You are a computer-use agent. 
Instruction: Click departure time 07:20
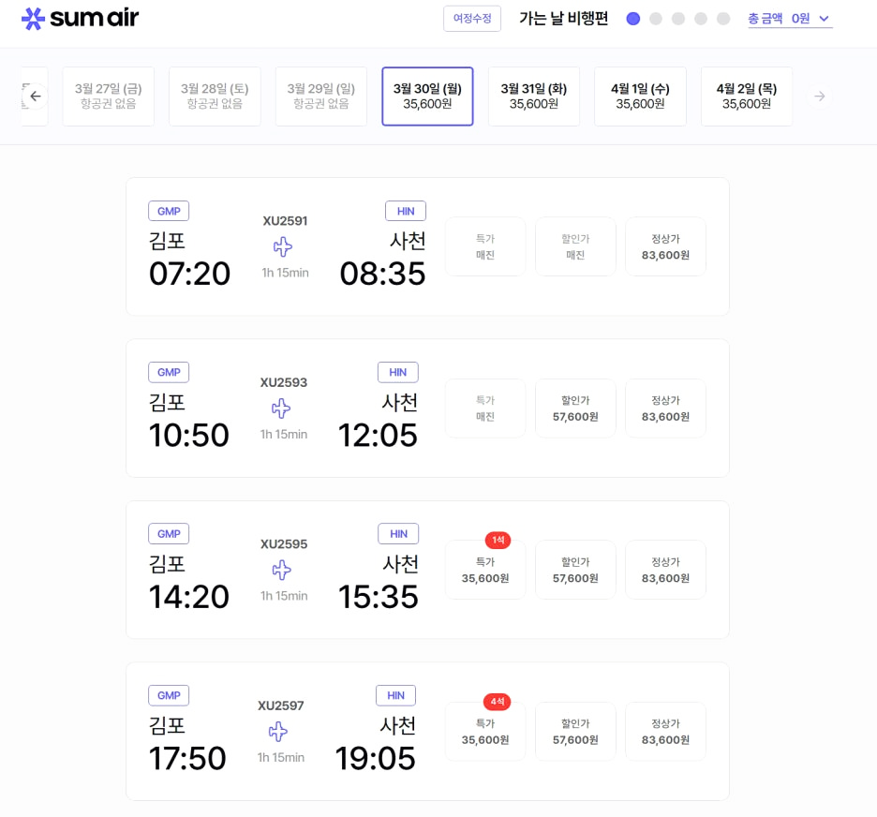click(x=189, y=274)
